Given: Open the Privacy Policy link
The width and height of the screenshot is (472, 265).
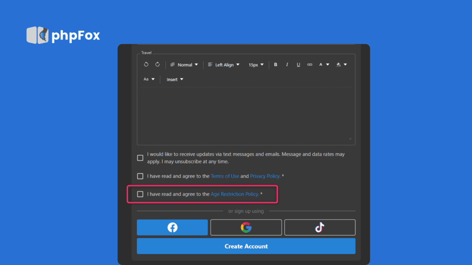Looking at the screenshot, I should point(265,176).
